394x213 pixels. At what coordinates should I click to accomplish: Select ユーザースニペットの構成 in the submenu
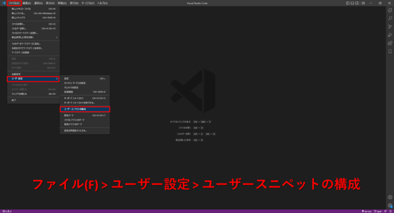pos(85,109)
